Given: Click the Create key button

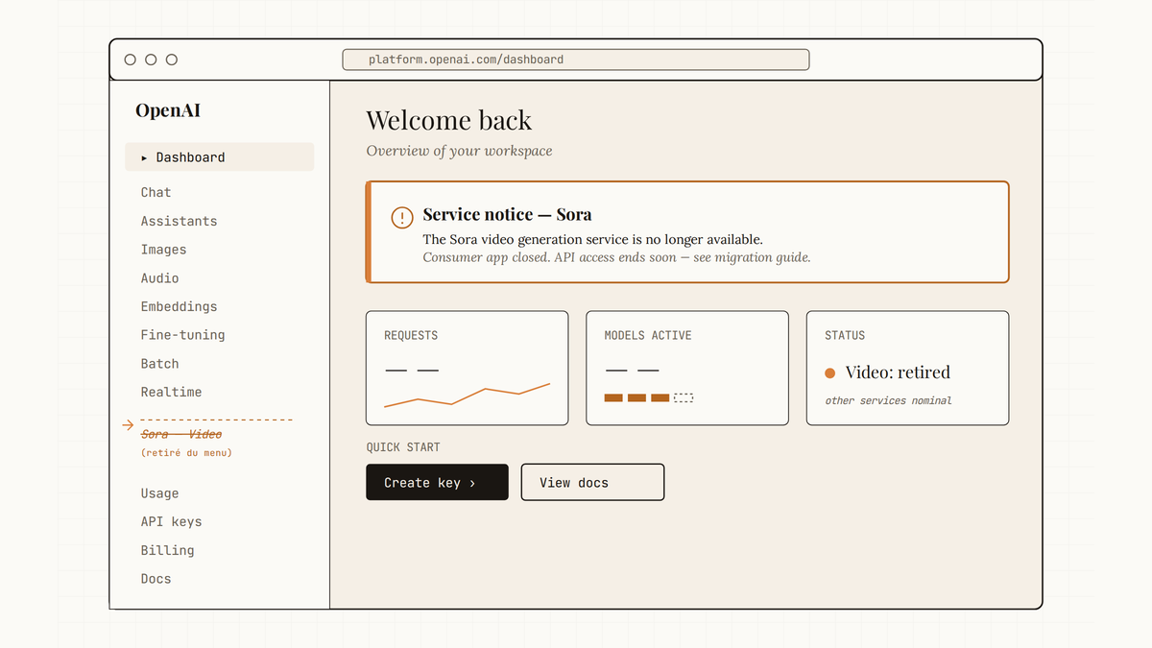Looking at the screenshot, I should pos(437,483).
